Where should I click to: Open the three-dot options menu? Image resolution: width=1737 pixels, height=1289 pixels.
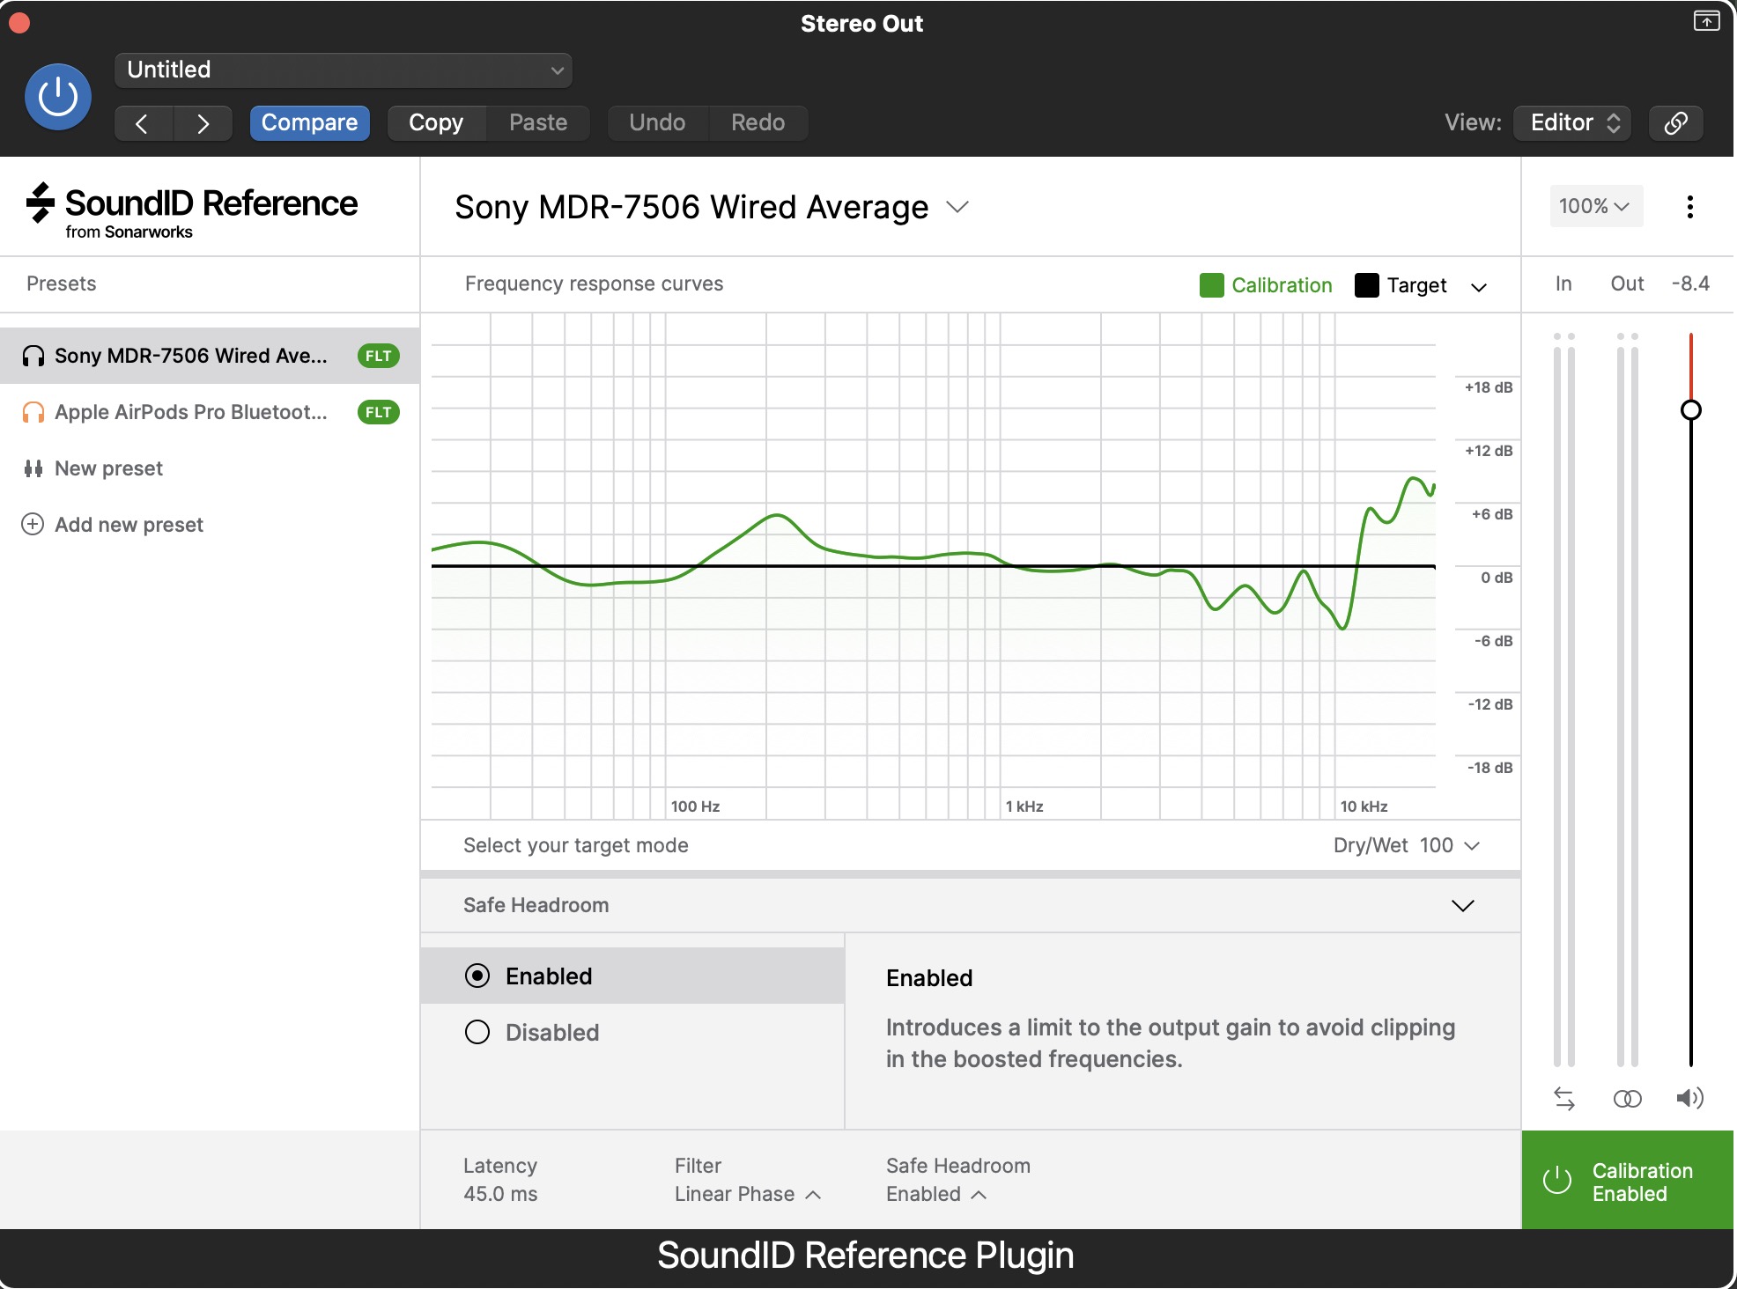tap(1689, 207)
